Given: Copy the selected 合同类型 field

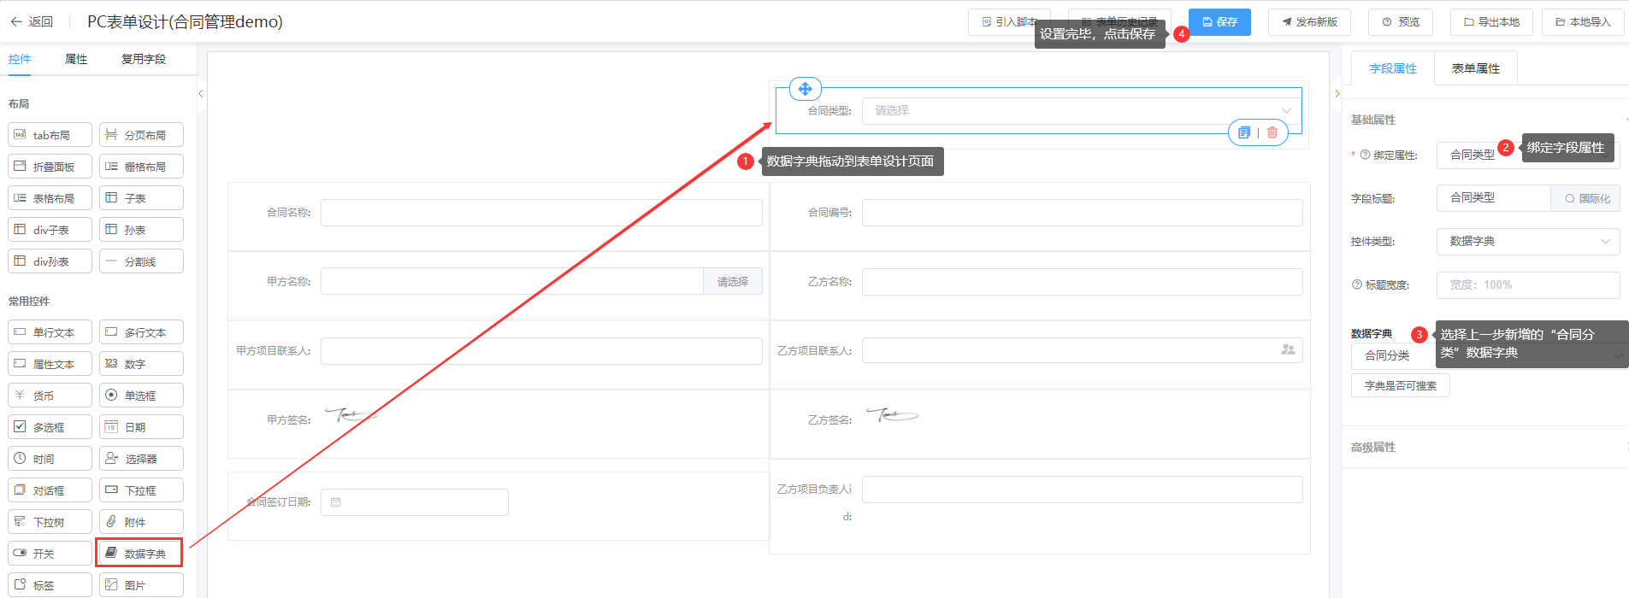Looking at the screenshot, I should [x=1244, y=132].
